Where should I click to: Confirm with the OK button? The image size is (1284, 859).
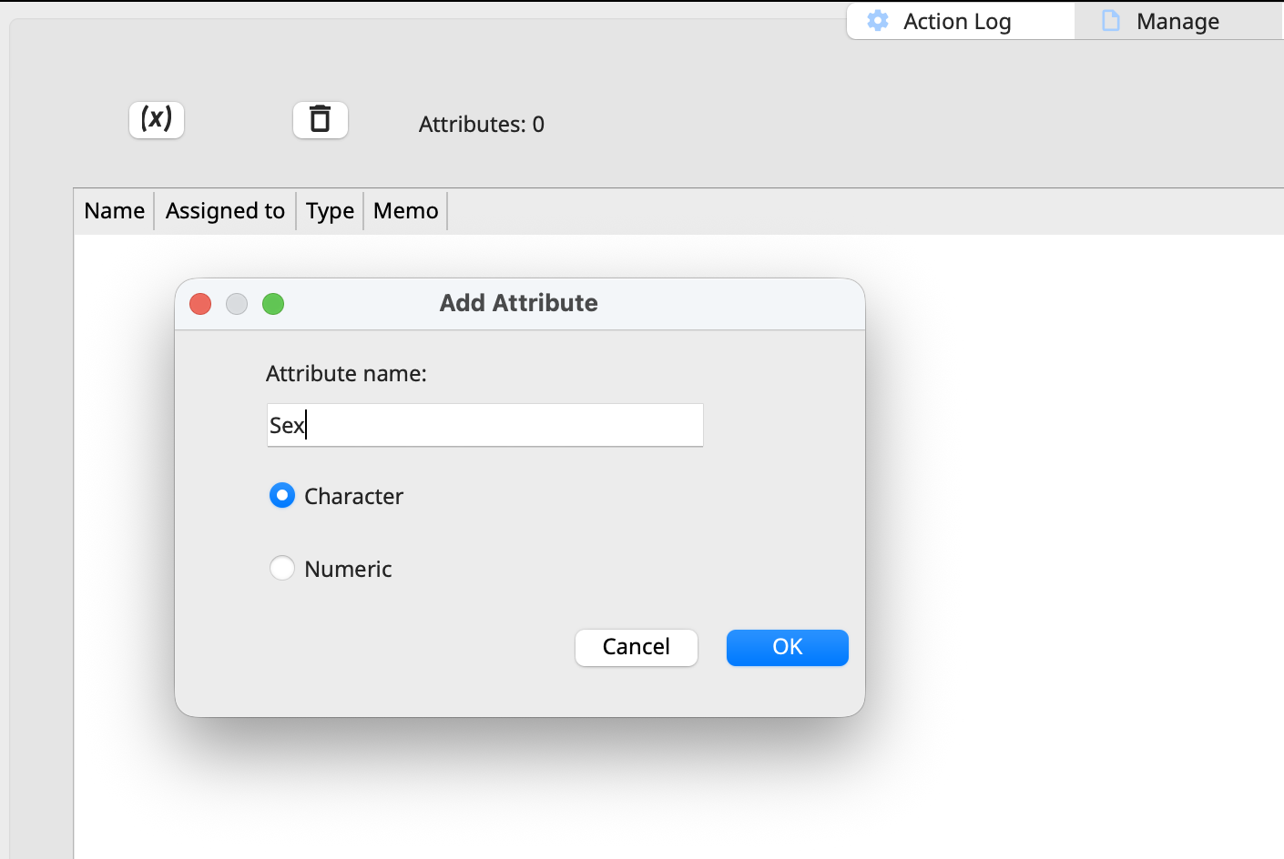point(788,647)
